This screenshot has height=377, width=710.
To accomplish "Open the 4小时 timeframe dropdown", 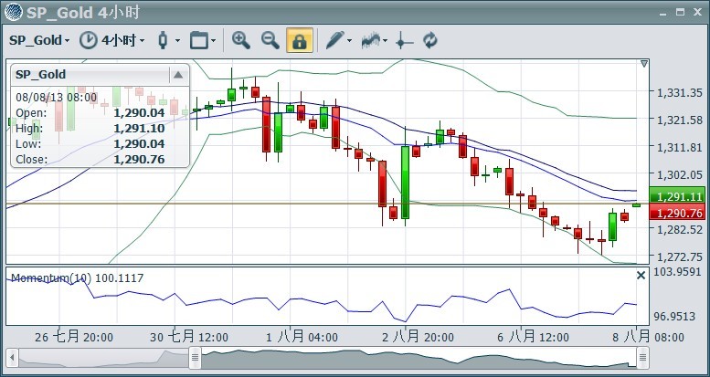I will pyautogui.click(x=122, y=40).
